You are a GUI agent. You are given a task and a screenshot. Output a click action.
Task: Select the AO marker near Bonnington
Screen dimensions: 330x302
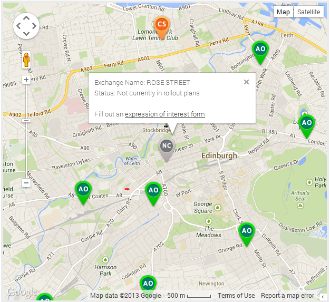(260, 52)
